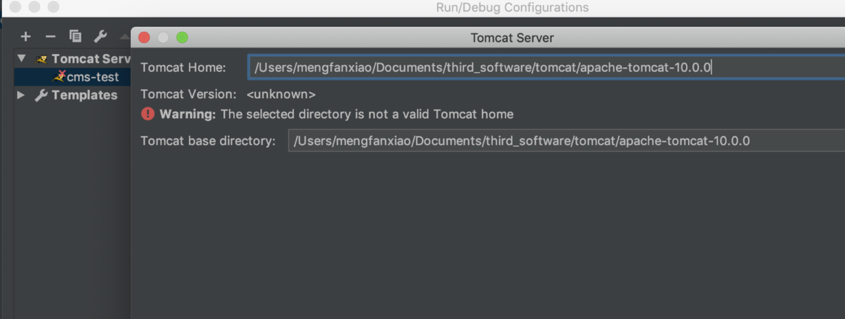Click the Tomcat Server dialog title bar
Screen dimensions: 845x319
(512, 38)
